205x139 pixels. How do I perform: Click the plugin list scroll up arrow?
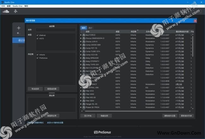[x=193, y=35]
